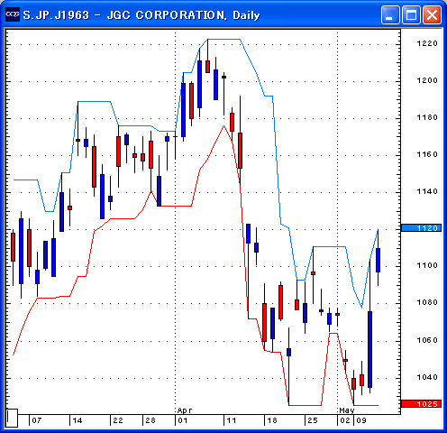
Task: Select the last blue candlestick on the chart
Action: pos(378,260)
